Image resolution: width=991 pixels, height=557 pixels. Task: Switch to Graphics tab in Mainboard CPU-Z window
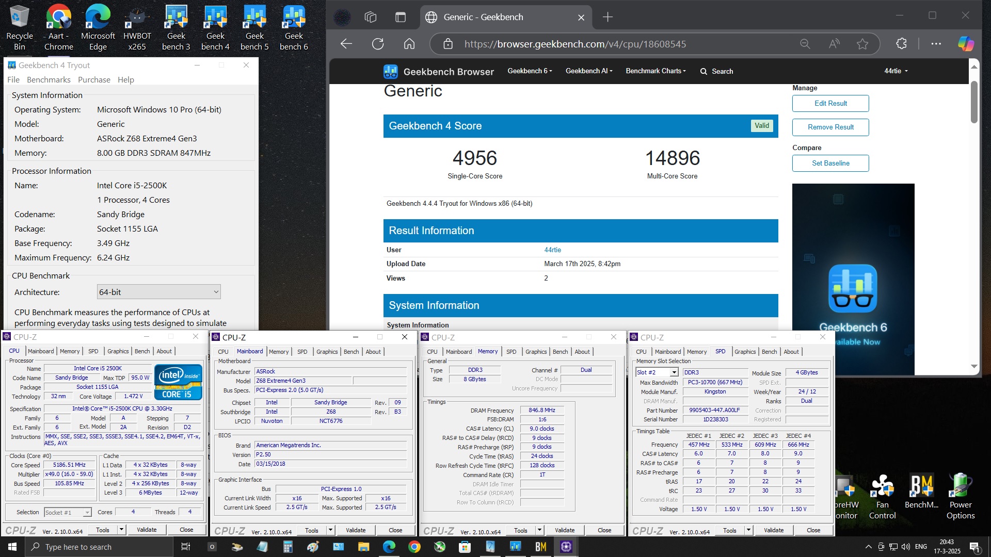tap(327, 352)
